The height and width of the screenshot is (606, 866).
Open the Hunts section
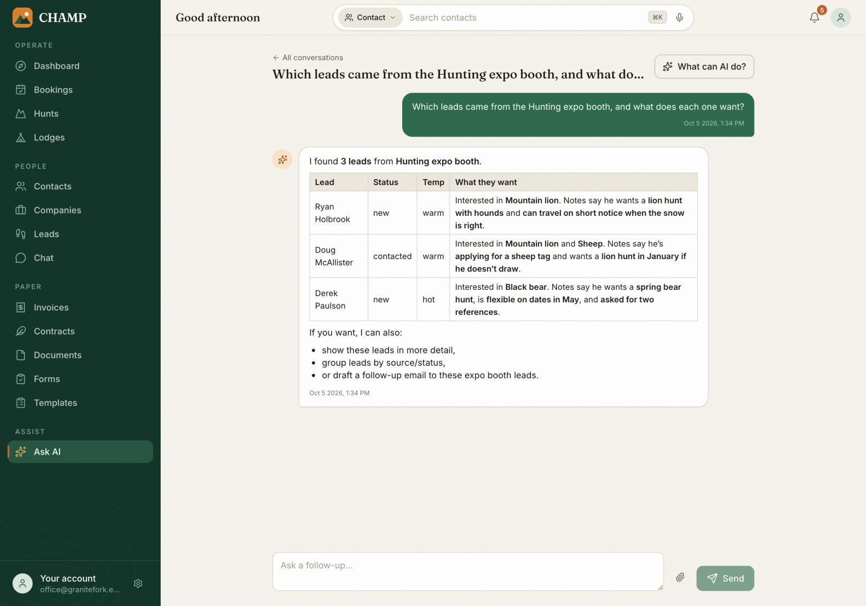[x=80, y=114]
